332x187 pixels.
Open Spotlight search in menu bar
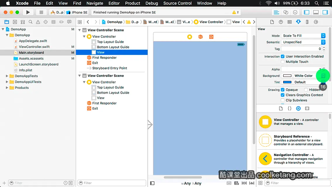tap(317, 3)
